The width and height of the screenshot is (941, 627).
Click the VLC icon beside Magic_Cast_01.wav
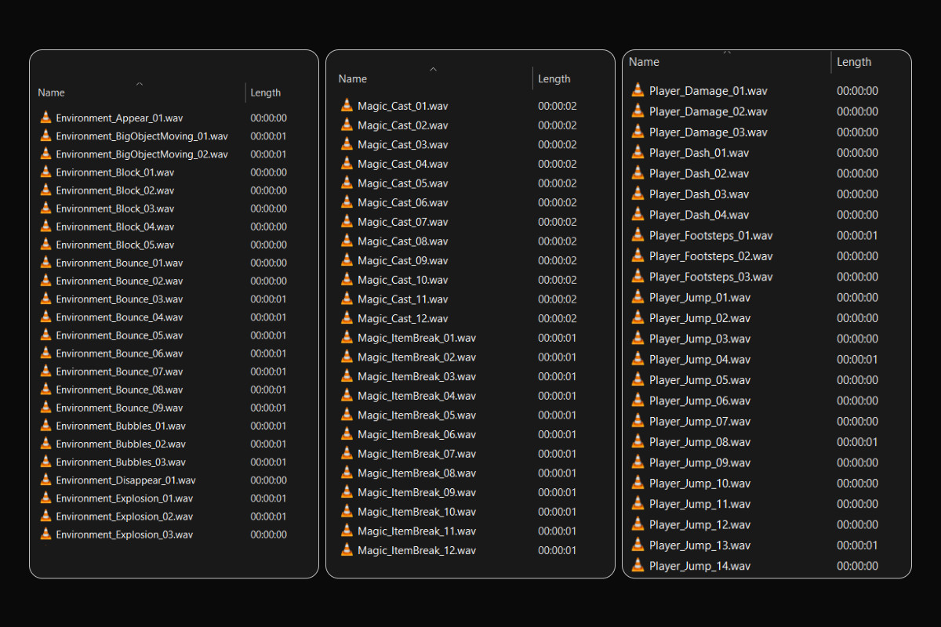point(346,105)
